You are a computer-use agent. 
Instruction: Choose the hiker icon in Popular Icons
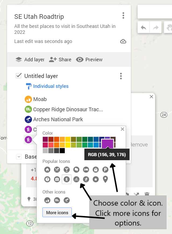[67, 179]
